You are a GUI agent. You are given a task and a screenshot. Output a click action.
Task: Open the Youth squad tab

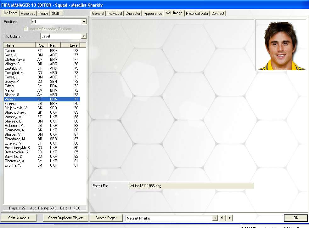point(43,13)
